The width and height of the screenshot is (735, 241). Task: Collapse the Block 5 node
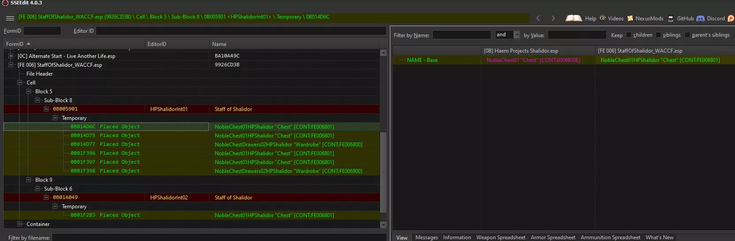point(29,92)
